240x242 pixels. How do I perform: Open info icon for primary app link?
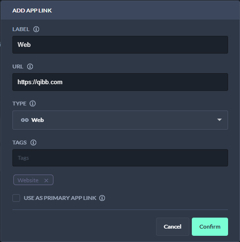click(x=102, y=198)
